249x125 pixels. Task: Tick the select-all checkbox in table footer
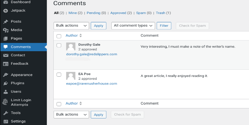coord(59,104)
